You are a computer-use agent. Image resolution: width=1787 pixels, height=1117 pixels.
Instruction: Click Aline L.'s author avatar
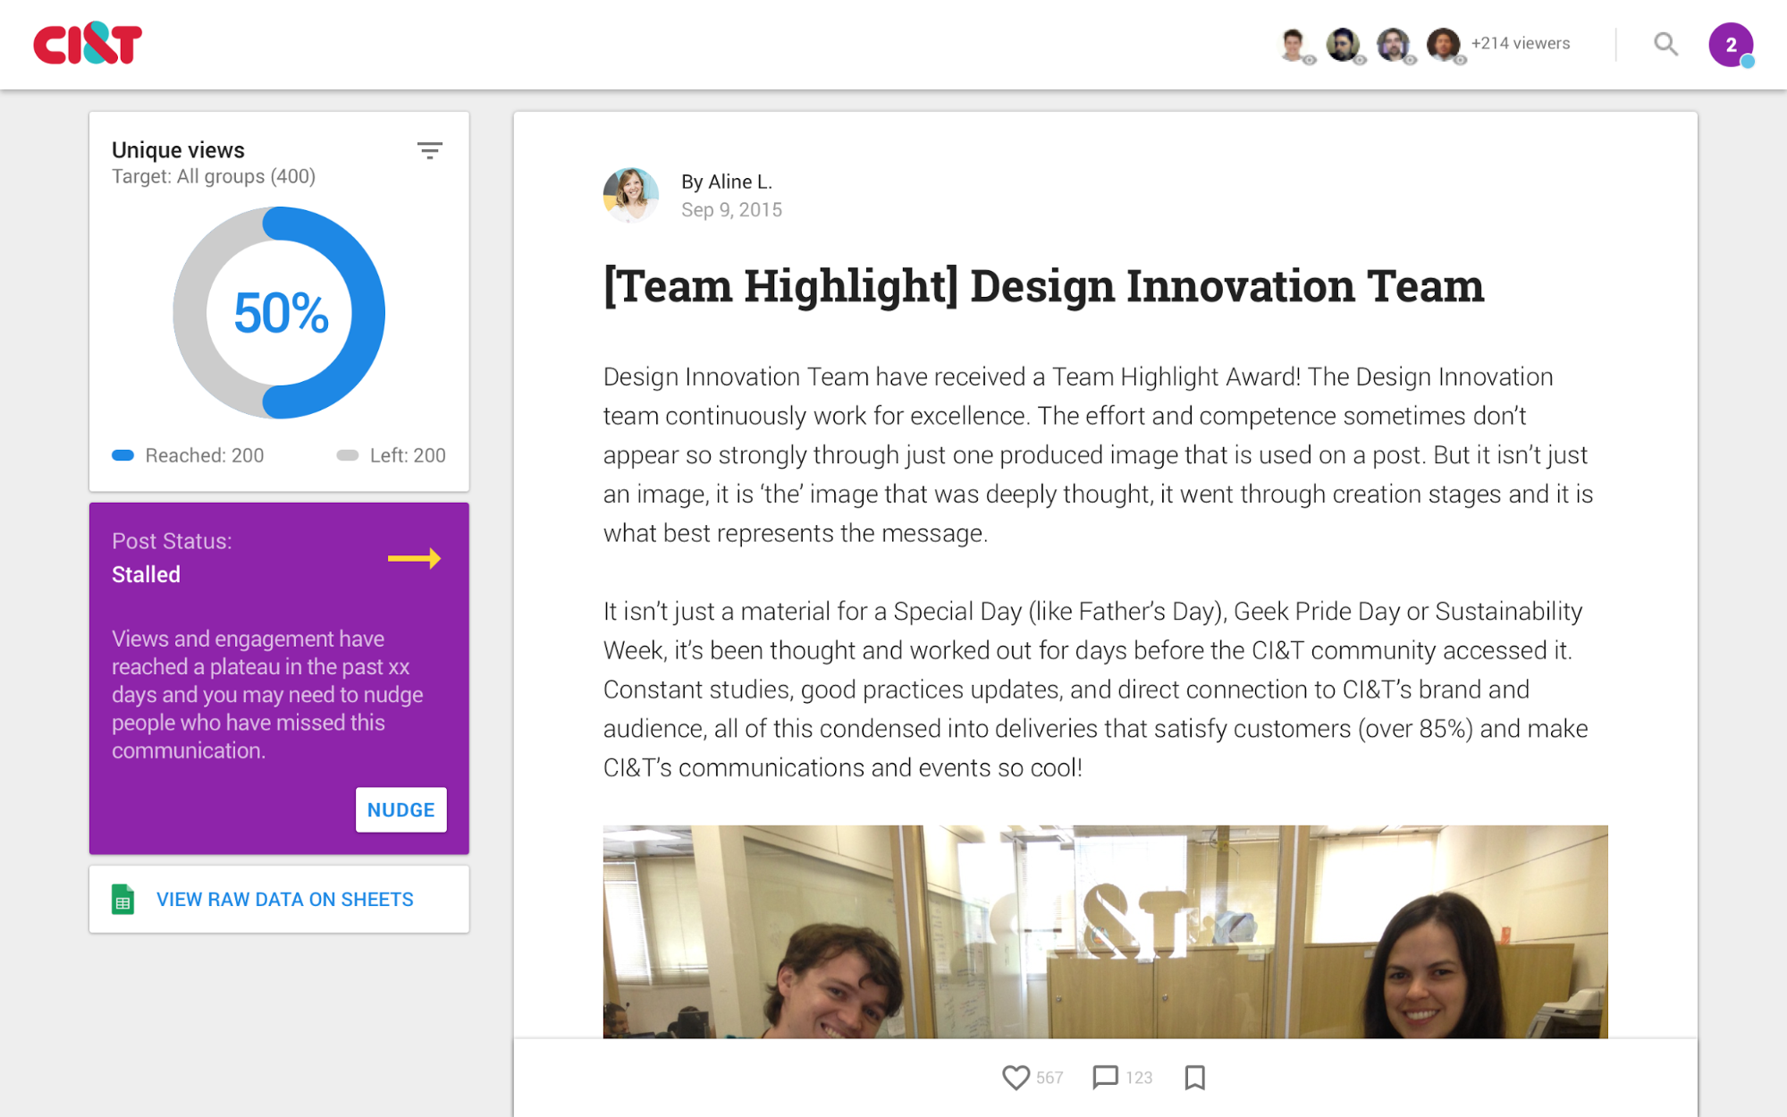(631, 194)
